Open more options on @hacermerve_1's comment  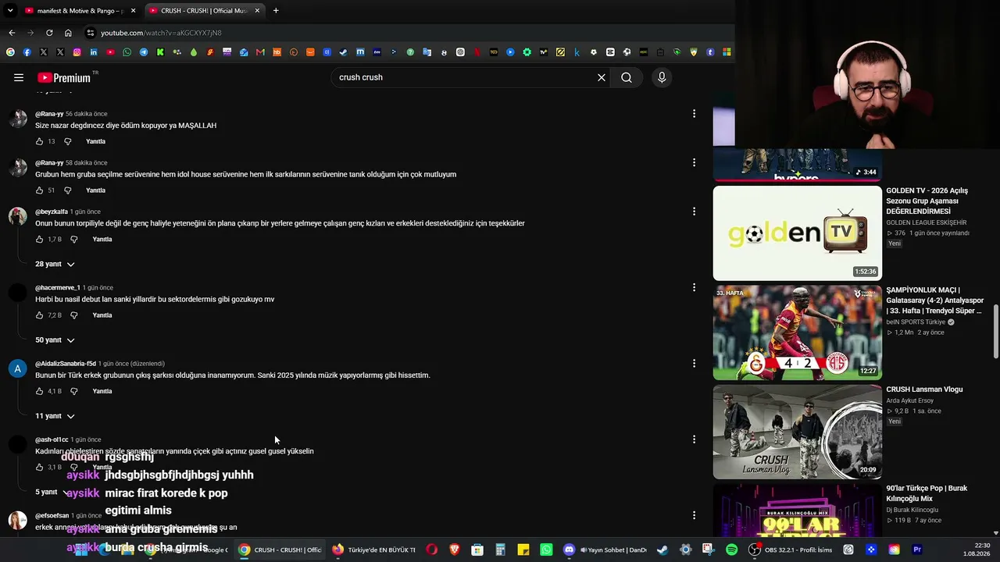pos(694,287)
